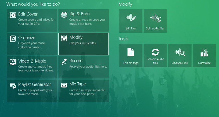Click the Organize music note icon
The height and width of the screenshot is (117, 219).
(x=13, y=39)
